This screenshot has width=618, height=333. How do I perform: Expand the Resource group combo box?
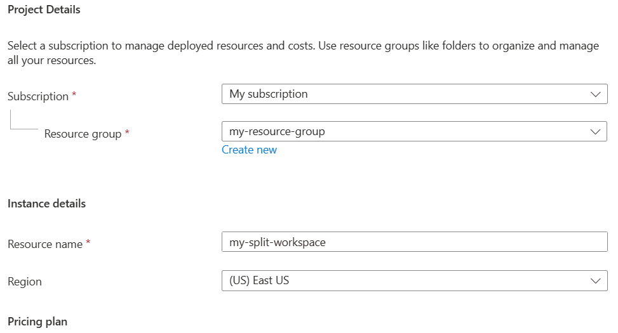[x=406, y=131]
